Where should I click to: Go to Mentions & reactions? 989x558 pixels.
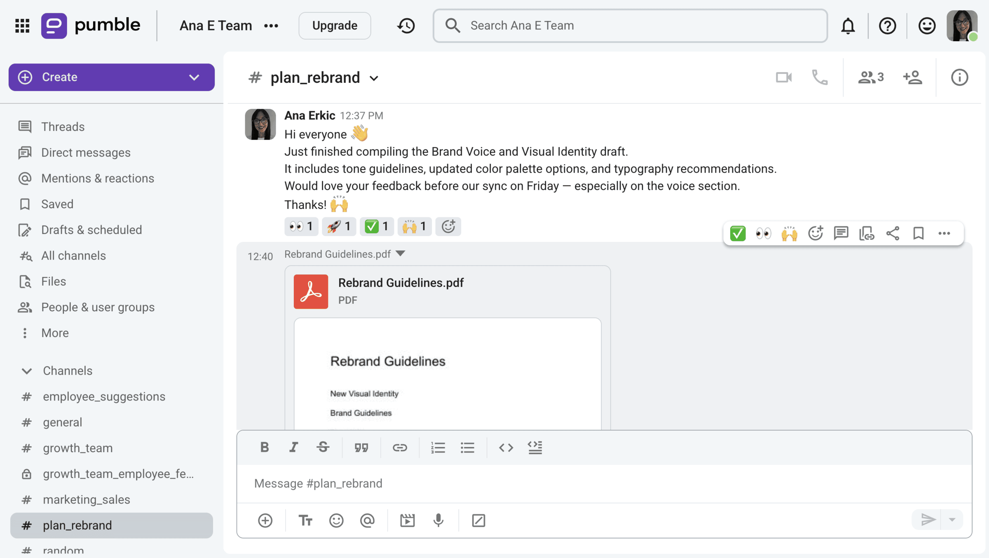coord(97,178)
